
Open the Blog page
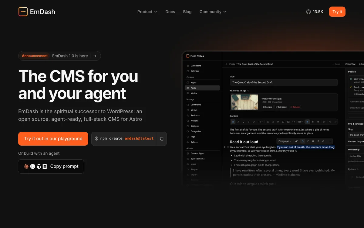point(187,12)
